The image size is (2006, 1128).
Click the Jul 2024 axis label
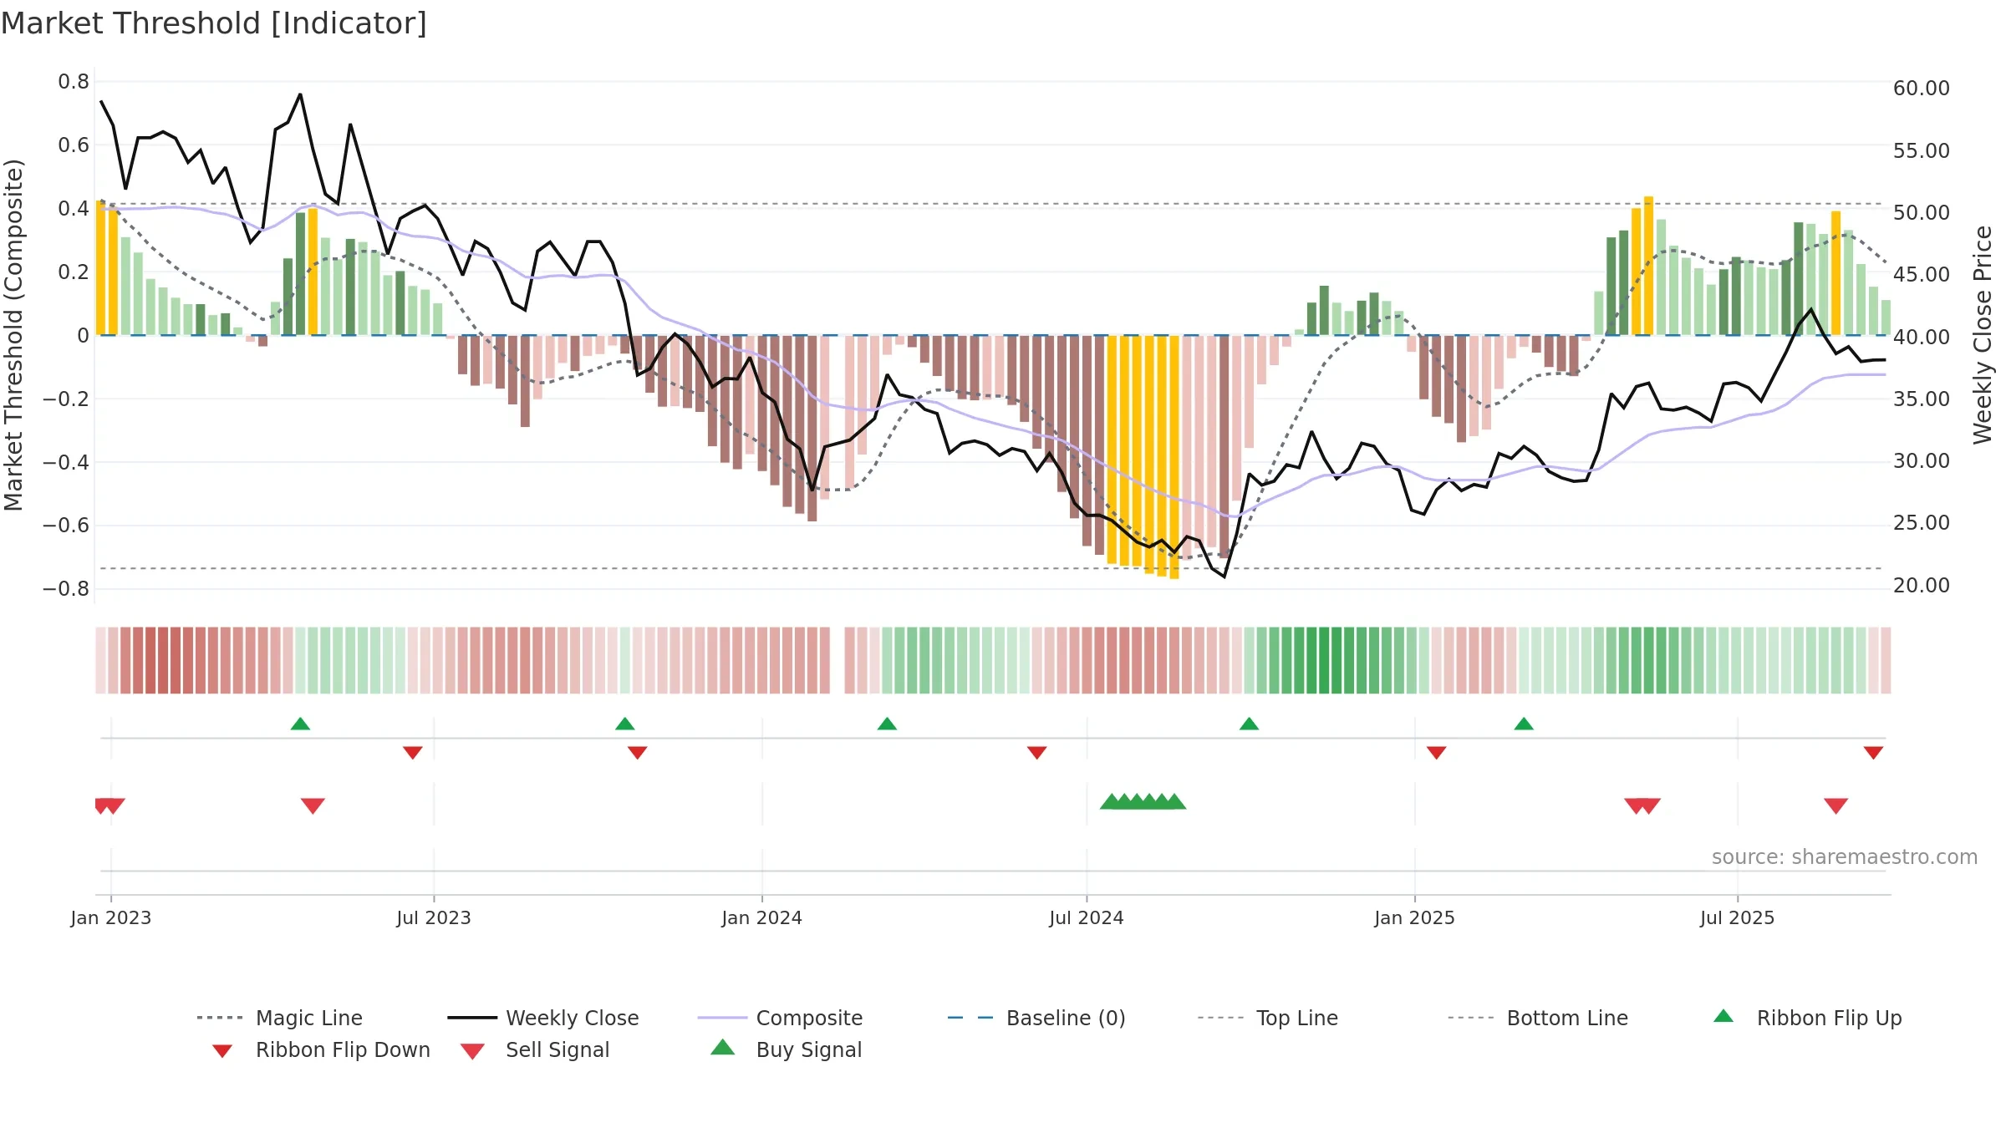click(1087, 917)
